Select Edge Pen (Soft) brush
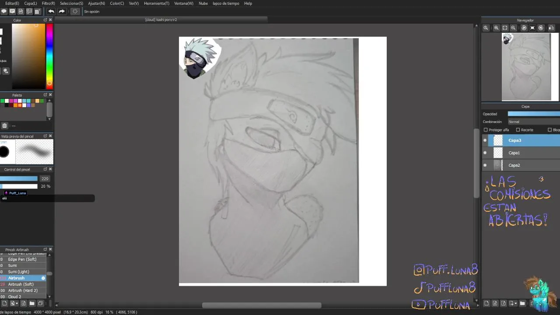The height and width of the screenshot is (315, 560). pos(23,259)
